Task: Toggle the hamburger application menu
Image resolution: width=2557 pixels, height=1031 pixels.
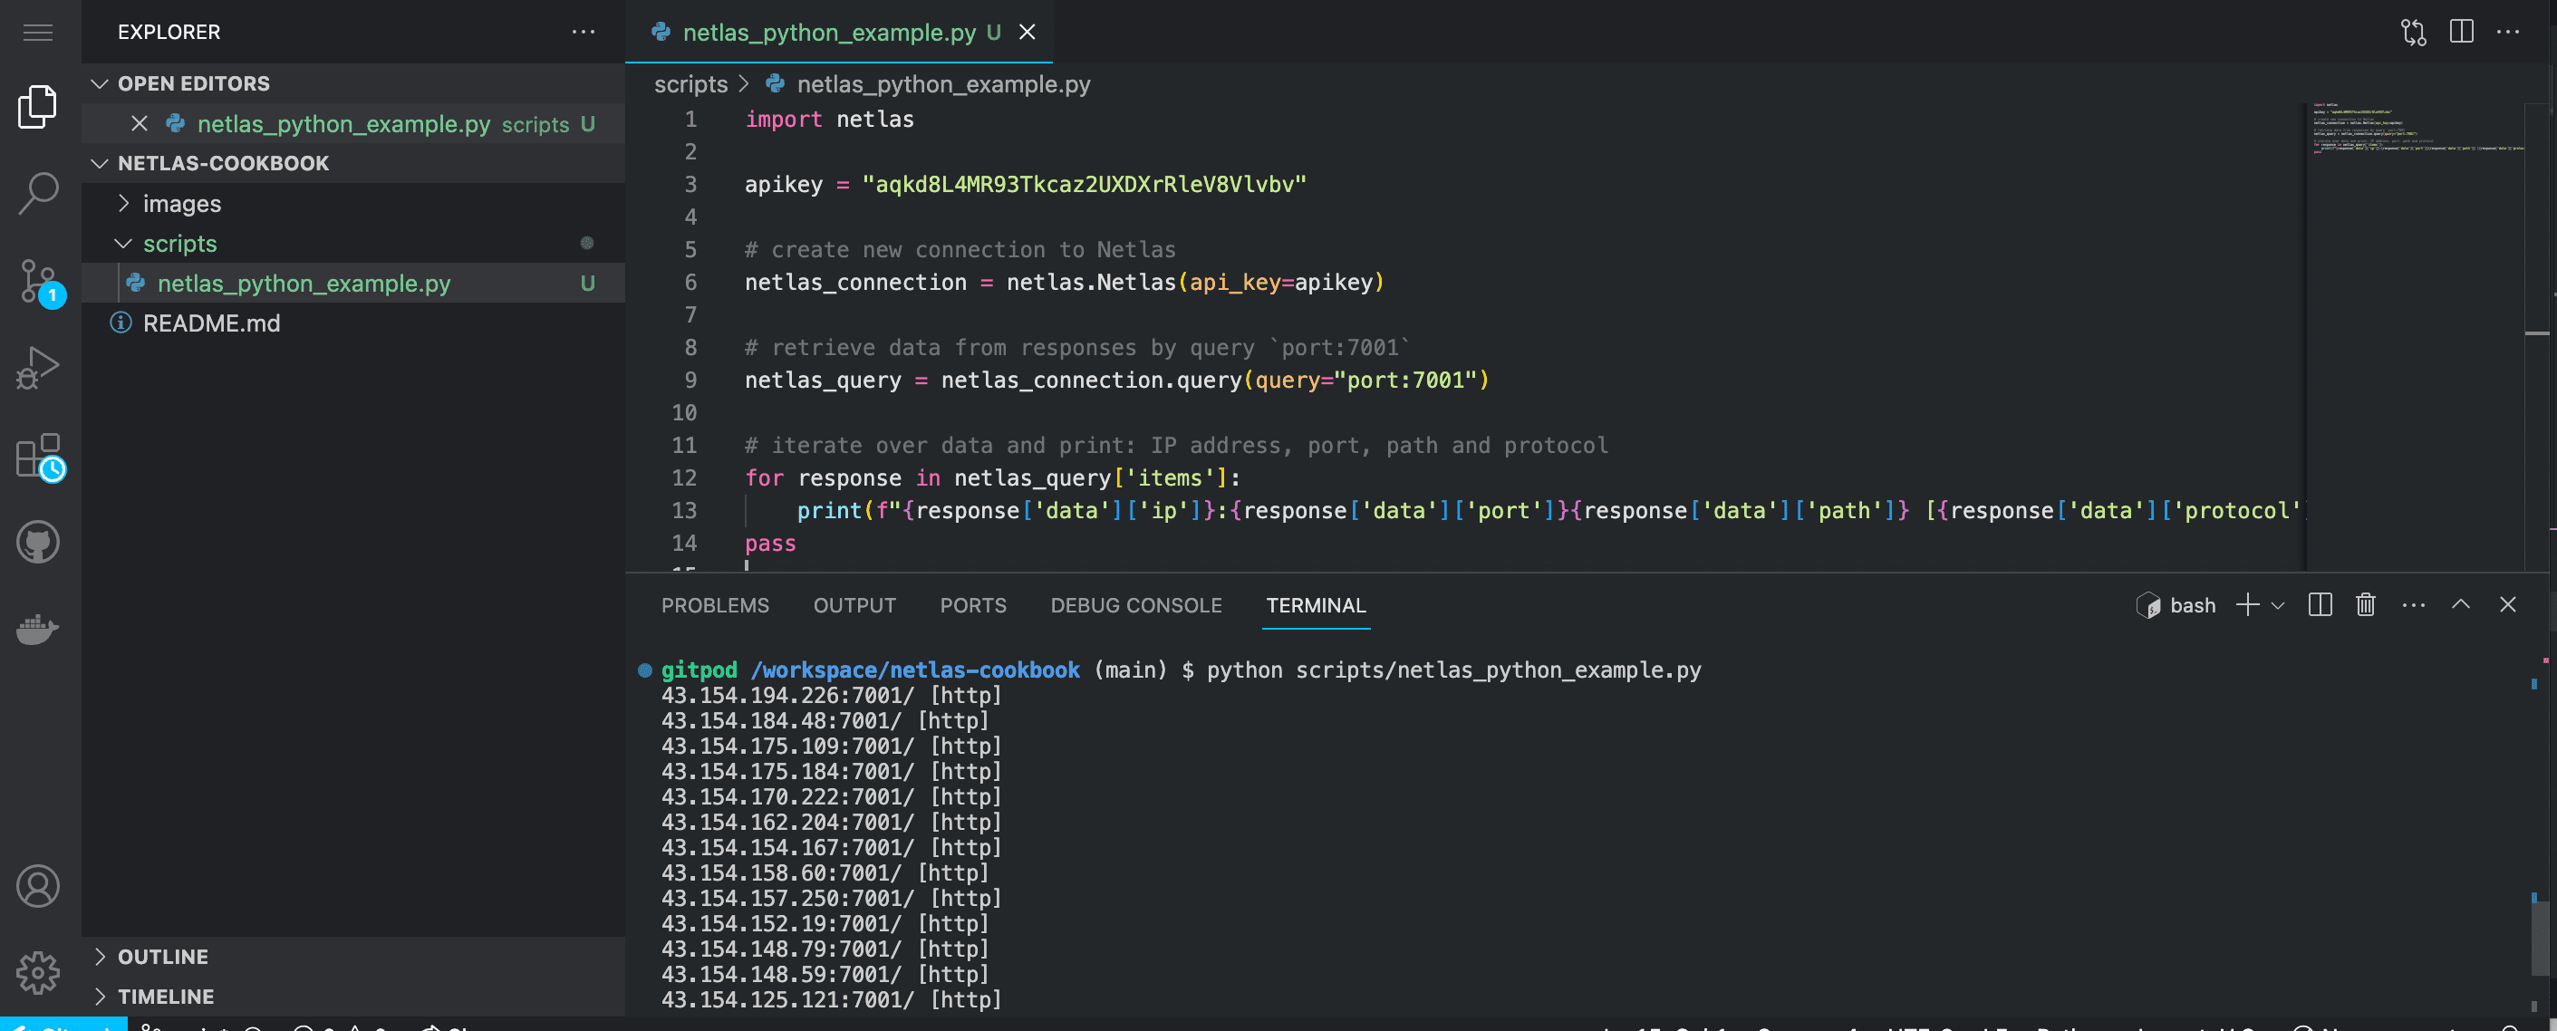Action: pos(38,32)
